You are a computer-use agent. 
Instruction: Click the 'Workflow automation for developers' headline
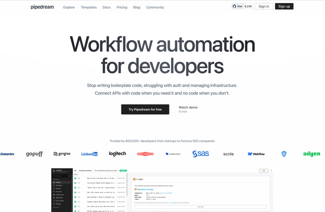(162, 55)
